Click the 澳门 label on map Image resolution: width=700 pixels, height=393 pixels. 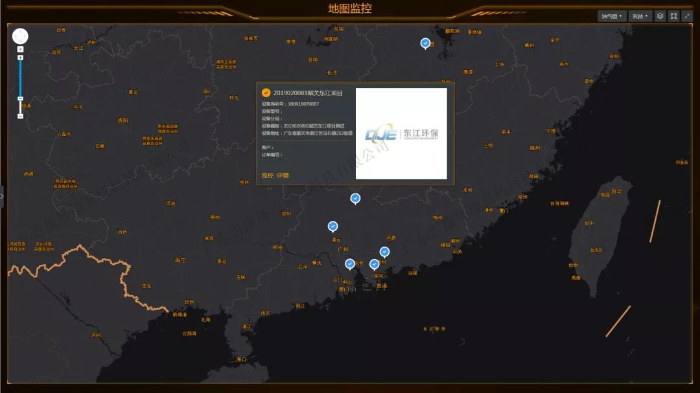pyautogui.click(x=344, y=289)
